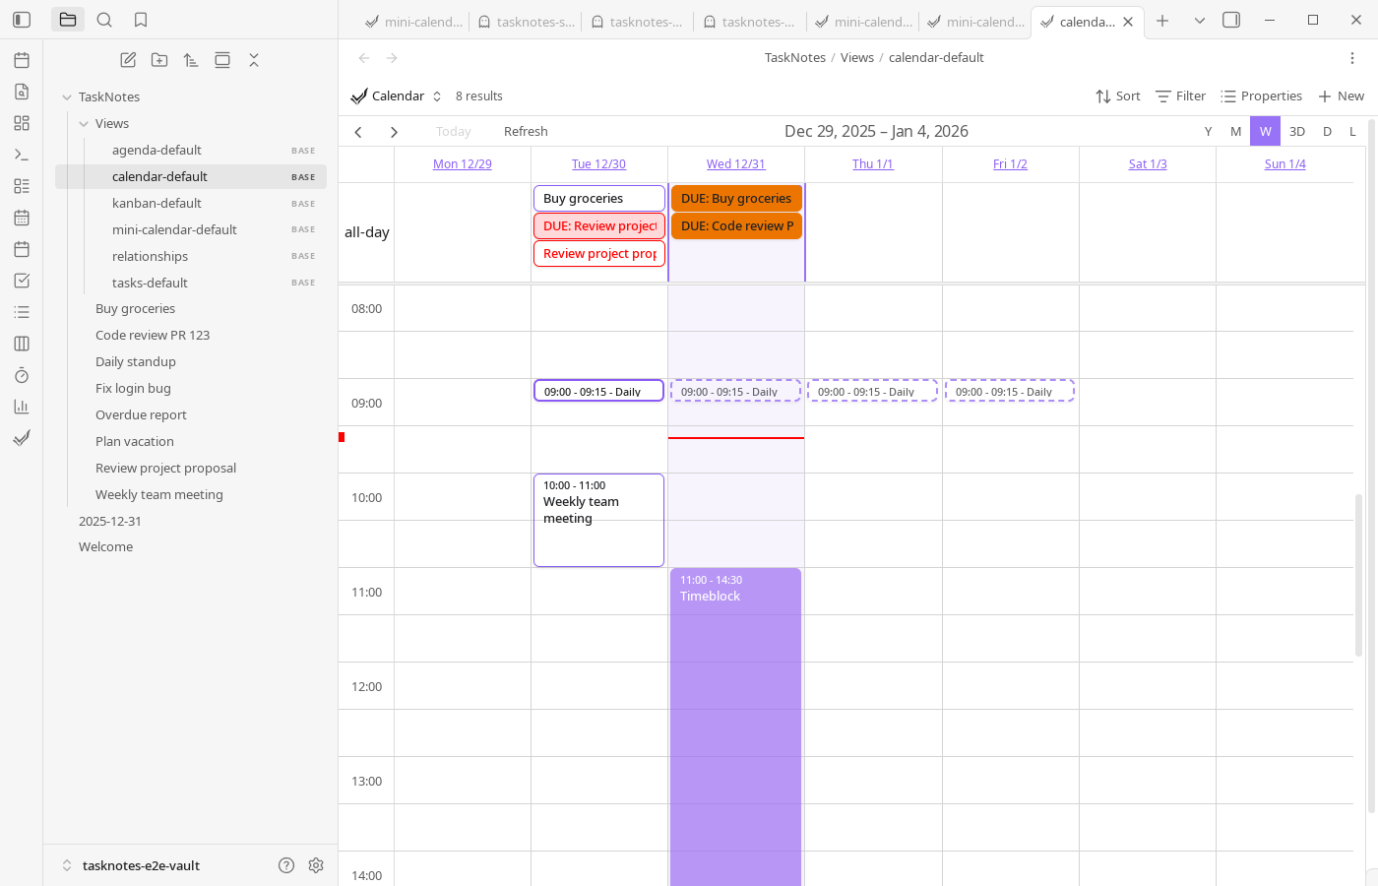Collapse the Views folder
The image size is (1378, 886).
(84, 124)
